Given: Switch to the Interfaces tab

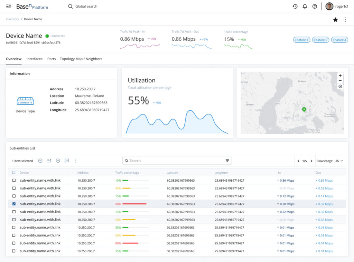Looking at the screenshot, I should 34,59.
